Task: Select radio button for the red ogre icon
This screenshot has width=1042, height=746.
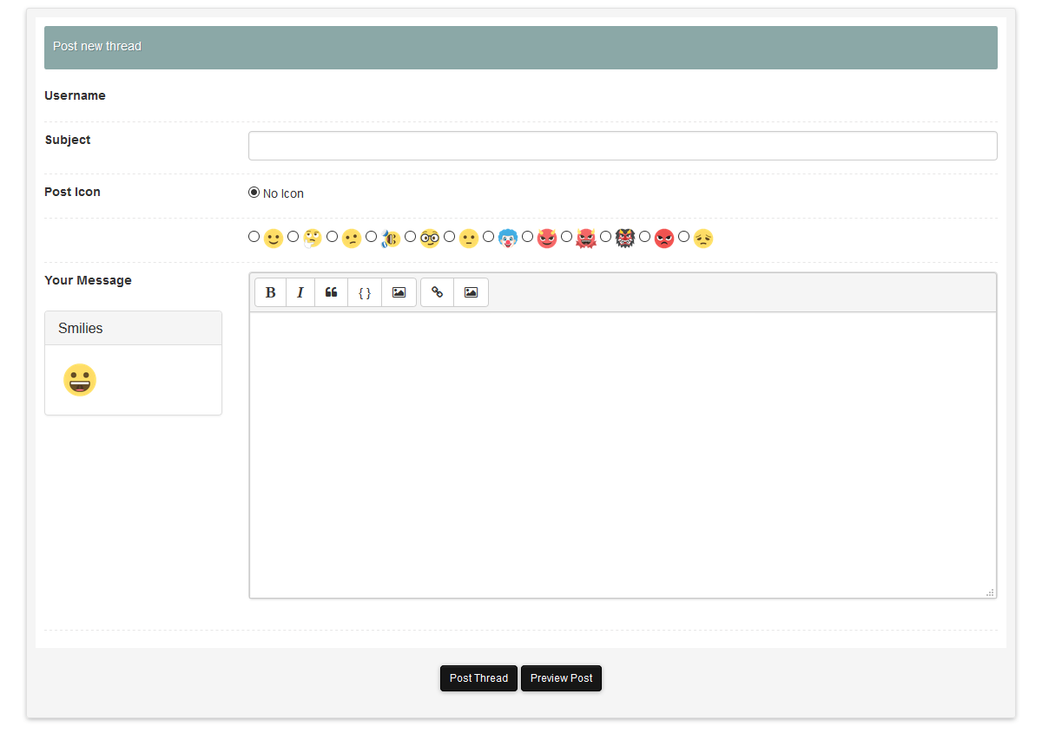Action: (x=566, y=236)
